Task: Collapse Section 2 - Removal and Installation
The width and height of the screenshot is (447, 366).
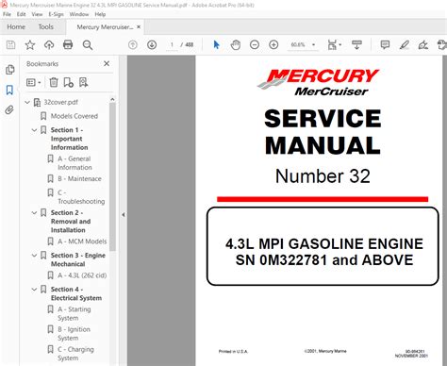Action: click(34, 212)
